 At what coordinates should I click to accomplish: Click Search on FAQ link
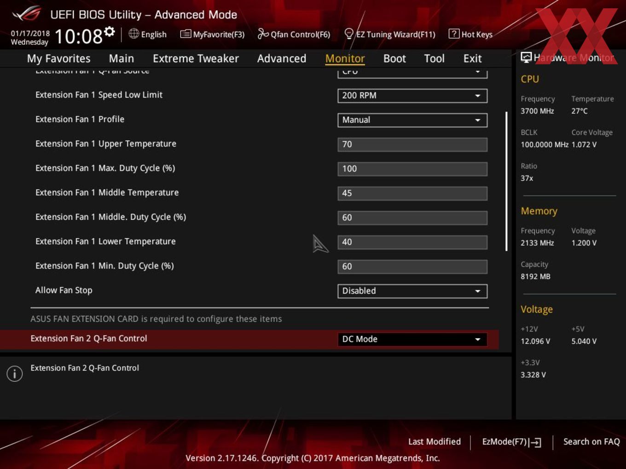(x=591, y=441)
